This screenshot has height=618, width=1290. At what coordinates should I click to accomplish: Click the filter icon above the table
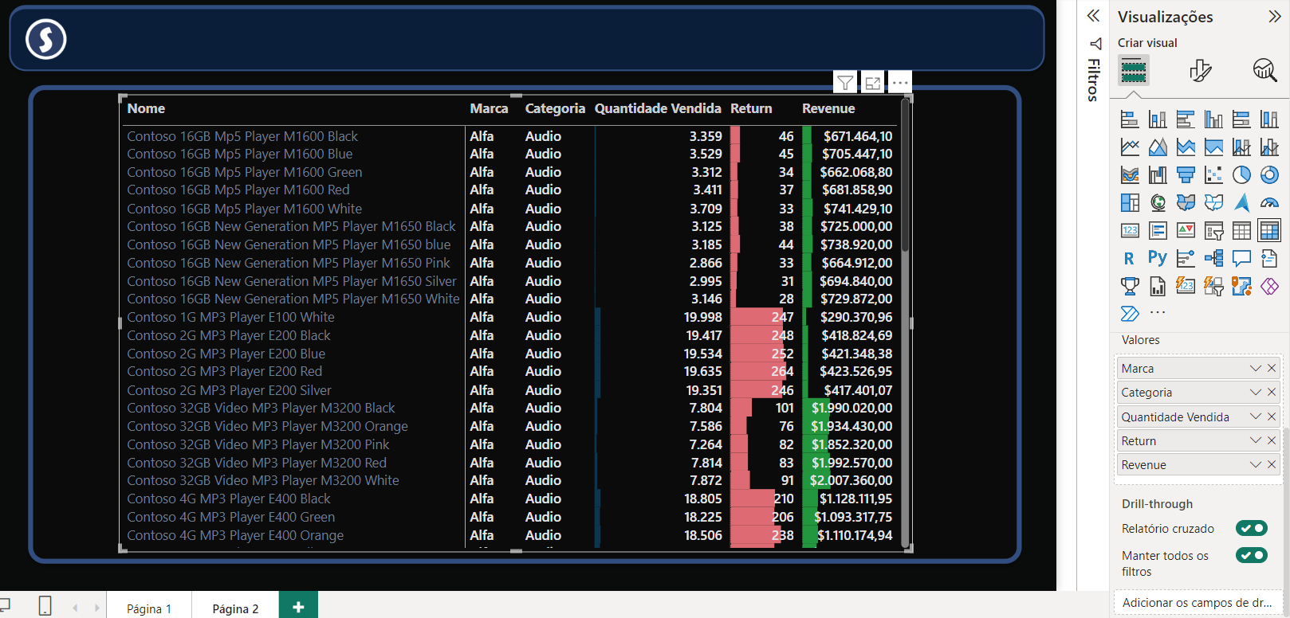(x=845, y=82)
